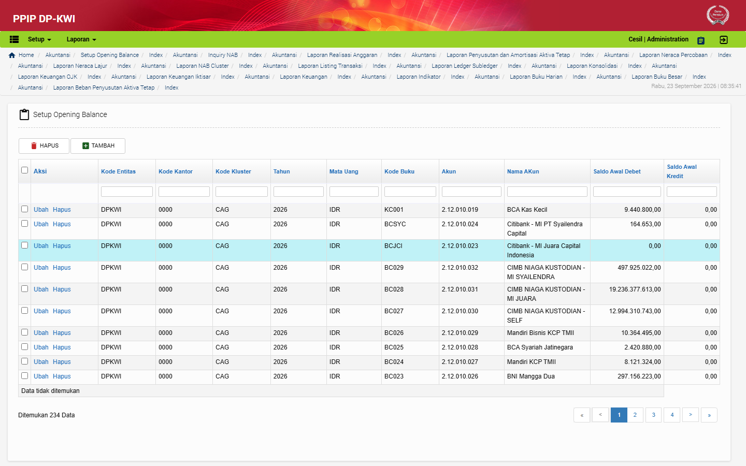This screenshot has width=746, height=466.
Task: Check the row for Mandiri Bisnis KCP TMII
Action: click(x=24, y=332)
